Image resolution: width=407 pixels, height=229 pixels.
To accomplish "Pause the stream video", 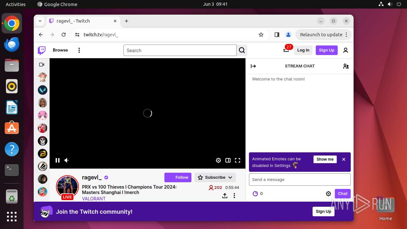I will click(58, 160).
